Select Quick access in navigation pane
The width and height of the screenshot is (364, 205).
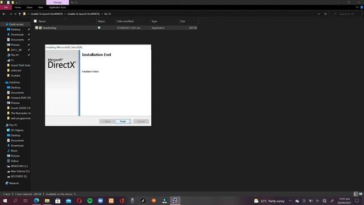pyautogui.click(x=16, y=24)
